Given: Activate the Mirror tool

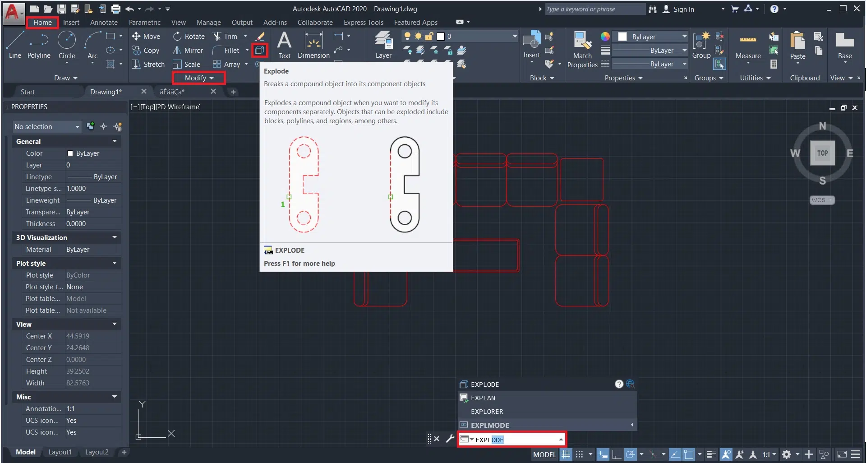Looking at the screenshot, I should pyautogui.click(x=189, y=51).
